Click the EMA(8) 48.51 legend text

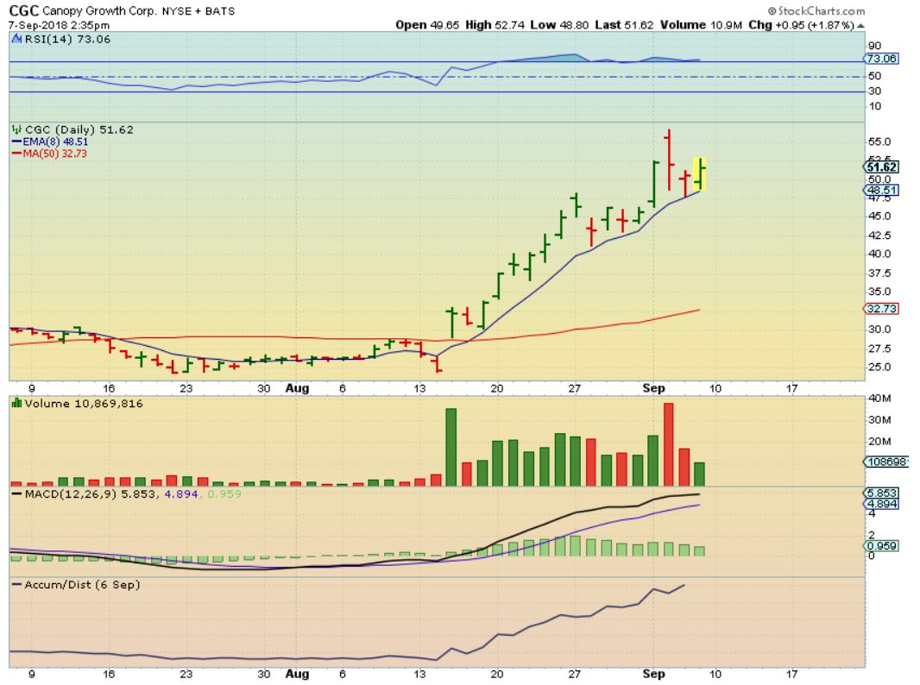(55, 142)
